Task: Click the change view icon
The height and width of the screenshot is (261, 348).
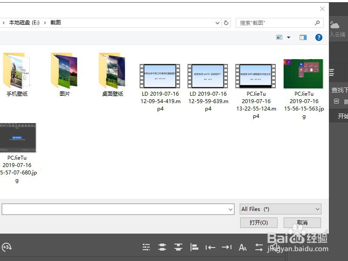Action: 279,37
